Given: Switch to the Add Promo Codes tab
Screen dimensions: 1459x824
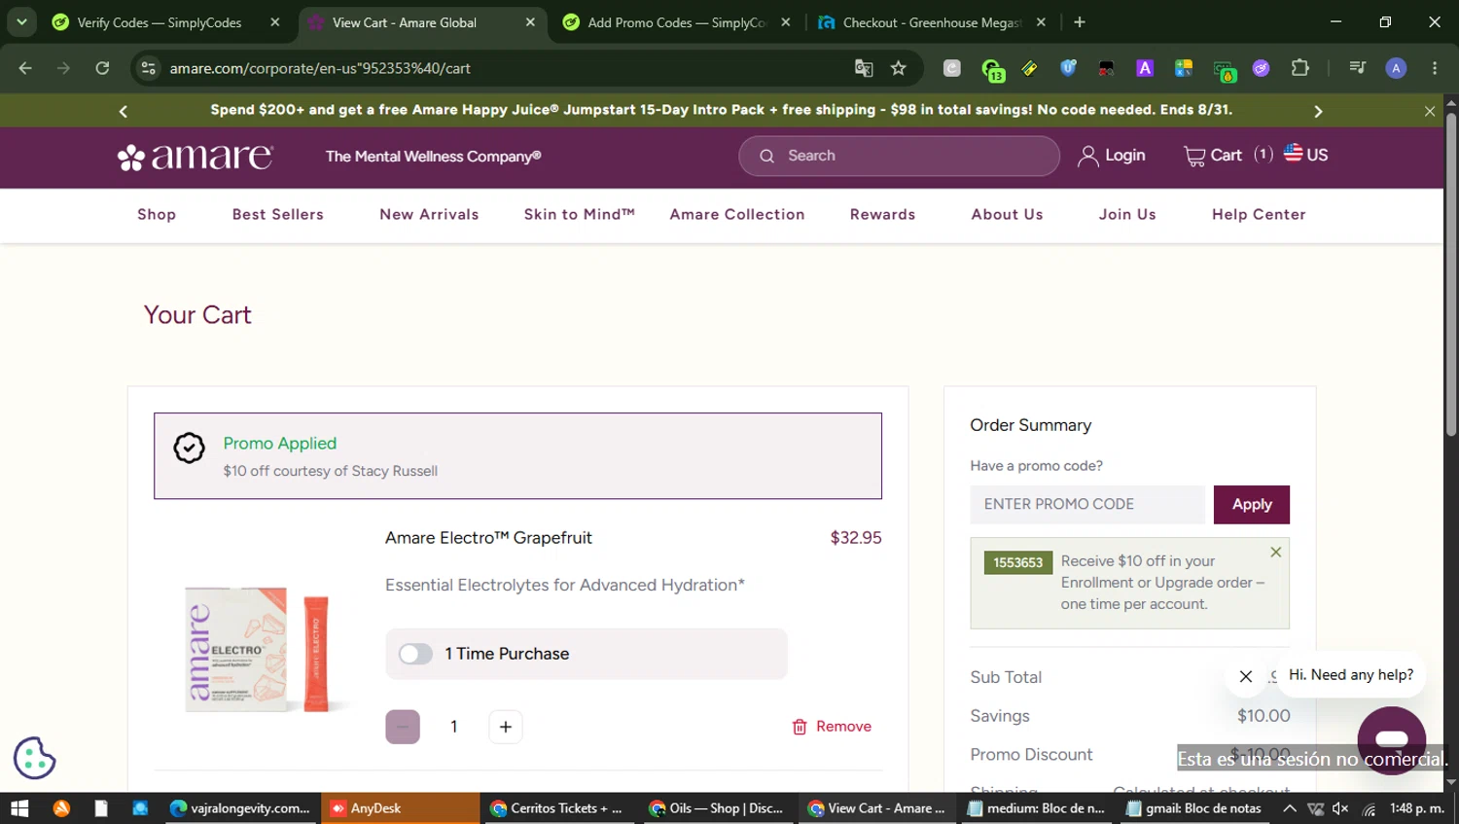Looking at the screenshot, I should (677, 22).
